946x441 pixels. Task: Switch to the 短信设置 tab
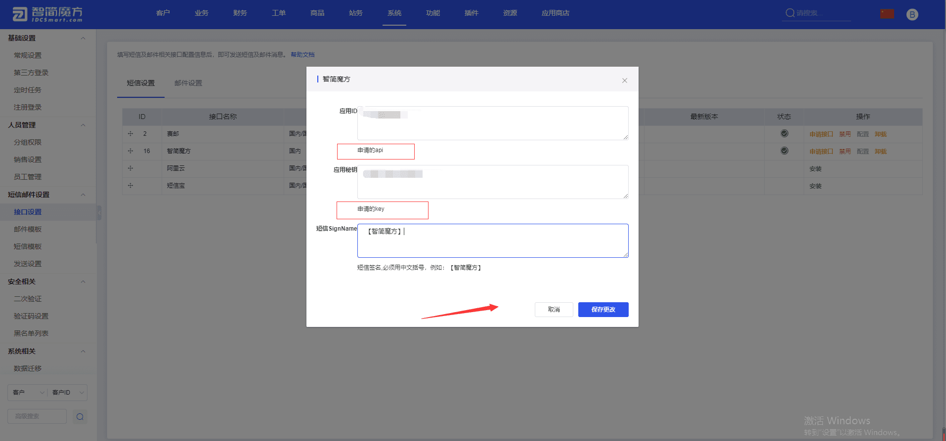[141, 83]
